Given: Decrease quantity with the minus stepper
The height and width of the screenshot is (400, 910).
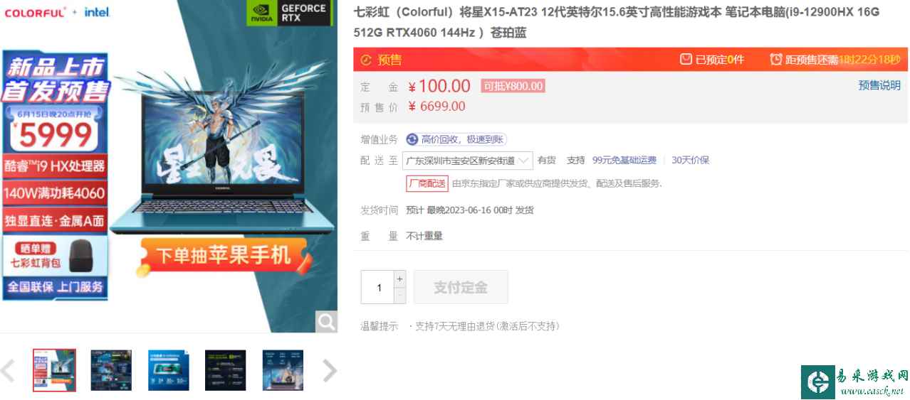Looking at the screenshot, I should (x=399, y=296).
